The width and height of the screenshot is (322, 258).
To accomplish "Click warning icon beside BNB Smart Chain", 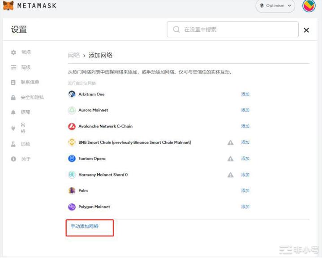I will [230, 142].
